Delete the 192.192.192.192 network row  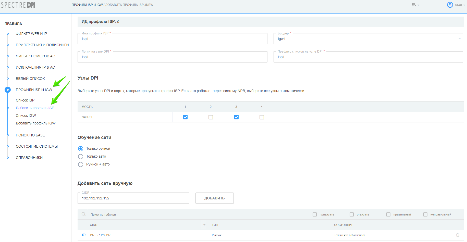coord(458,235)
